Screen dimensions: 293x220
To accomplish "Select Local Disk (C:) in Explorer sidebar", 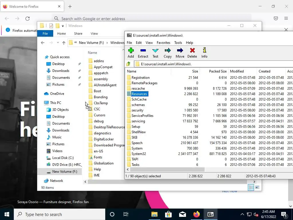I will tap(63, 158).
